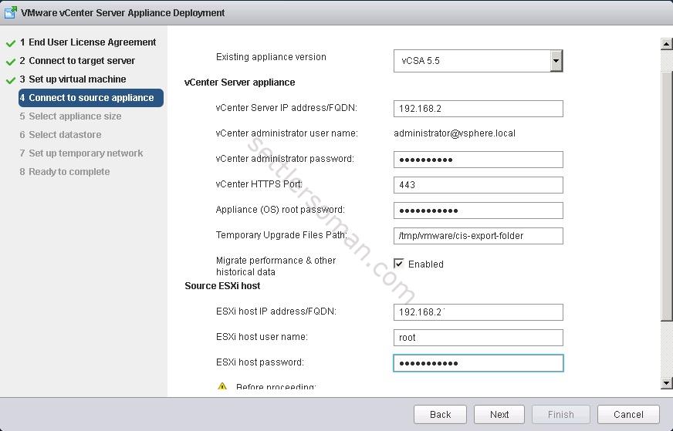Viewport: 673px width, 431px height.
Task: Select step 7 Set up temporary network
Action: [x=81, y=153]
